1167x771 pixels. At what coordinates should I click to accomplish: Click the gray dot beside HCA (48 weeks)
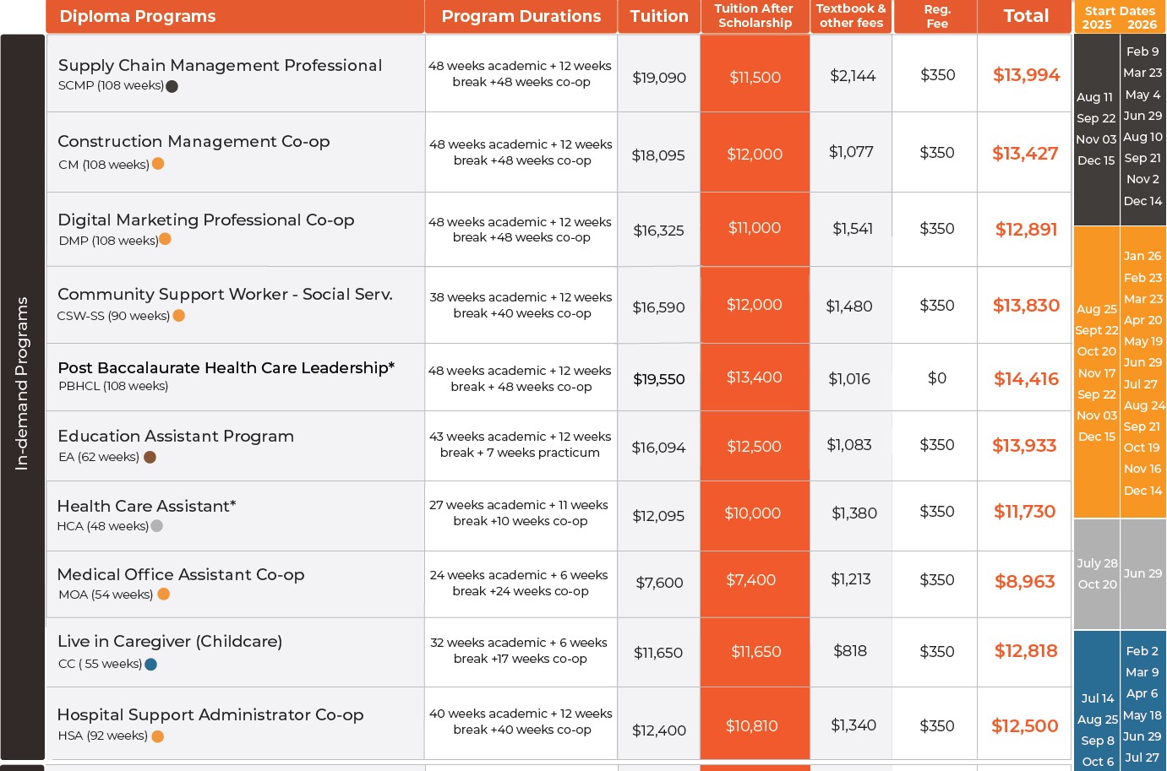click(x=157, y=526)
